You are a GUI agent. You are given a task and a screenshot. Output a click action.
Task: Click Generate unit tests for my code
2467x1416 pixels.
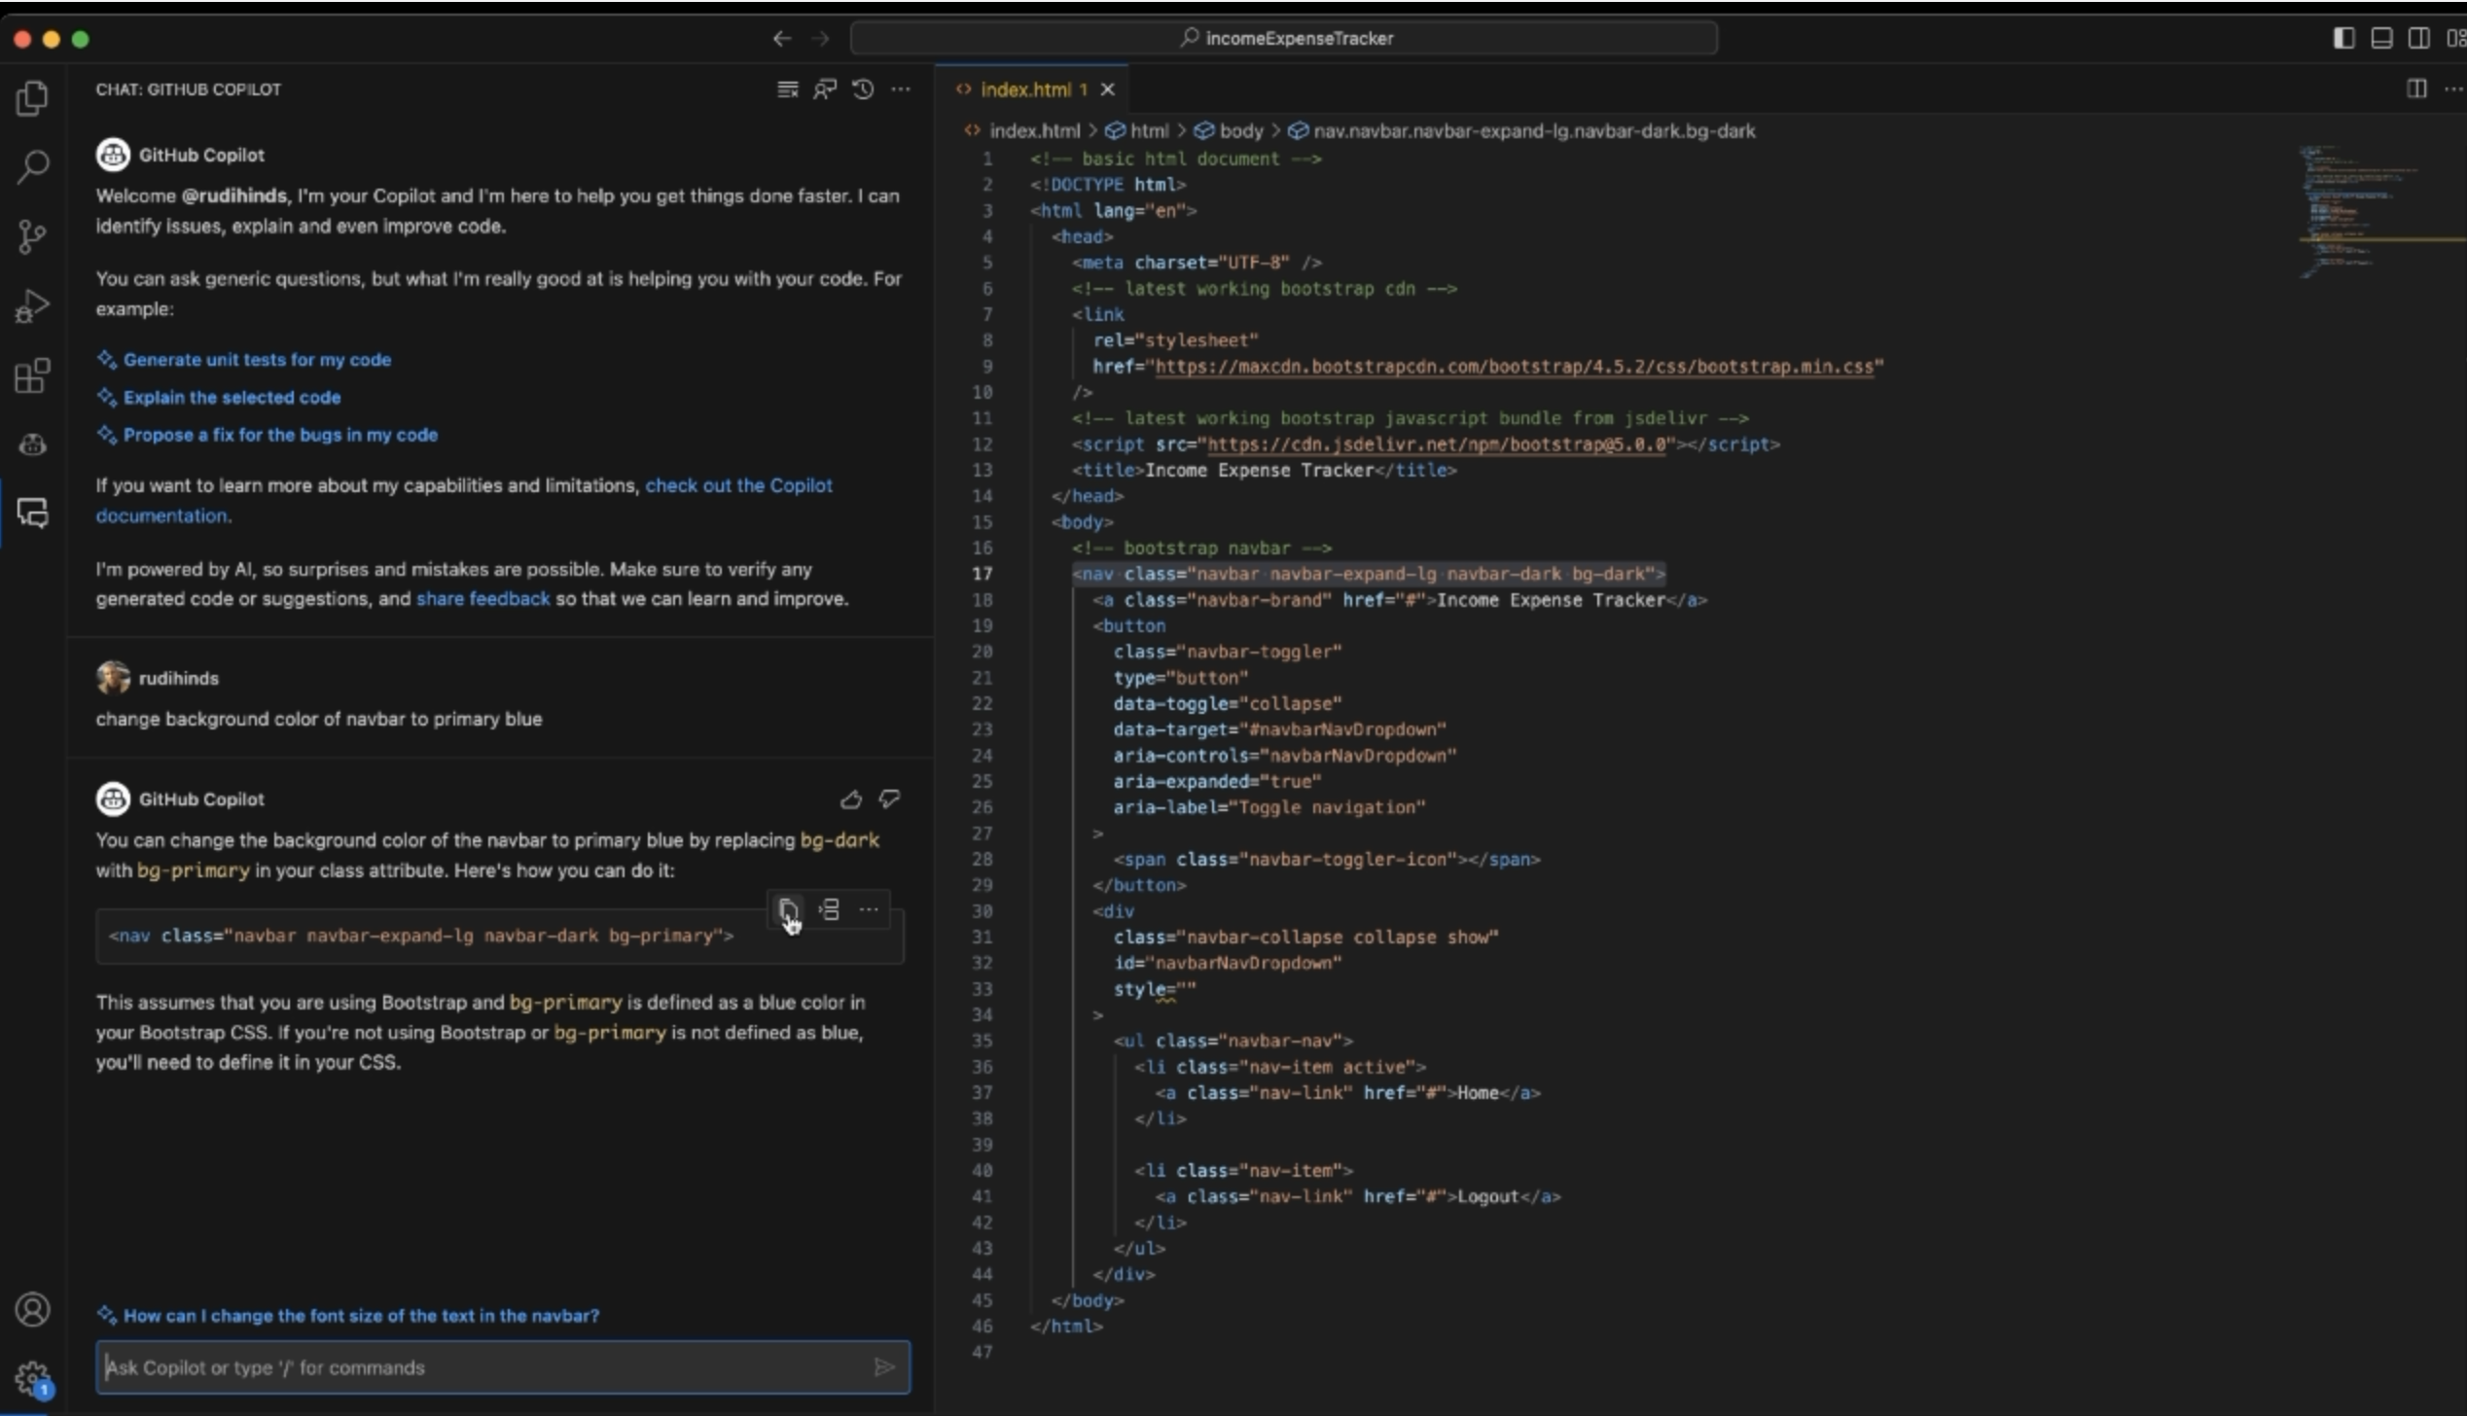257,360
